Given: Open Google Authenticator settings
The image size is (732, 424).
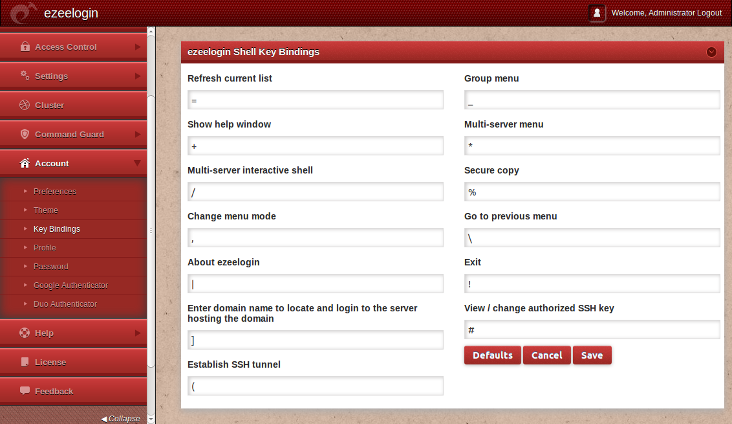Looking at the screenshot, I should (x=70, y=285).
